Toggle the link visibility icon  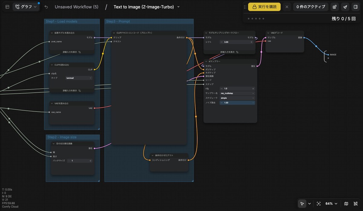click(355, 204)
